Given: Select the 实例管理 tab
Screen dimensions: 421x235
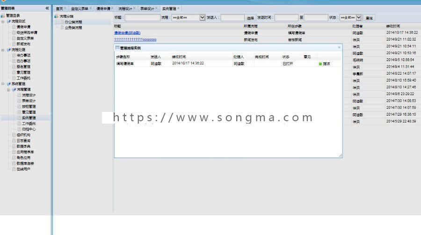Looking at the screenshot, I should coord(169,8).
